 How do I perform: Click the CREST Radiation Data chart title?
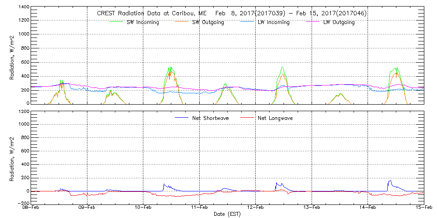[232, 14]
